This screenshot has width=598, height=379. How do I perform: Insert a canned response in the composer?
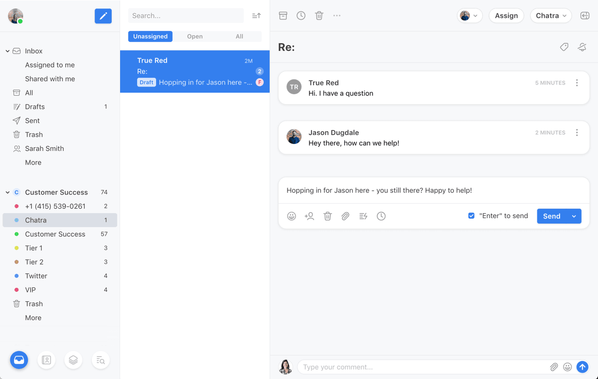(x=363, y=216)
